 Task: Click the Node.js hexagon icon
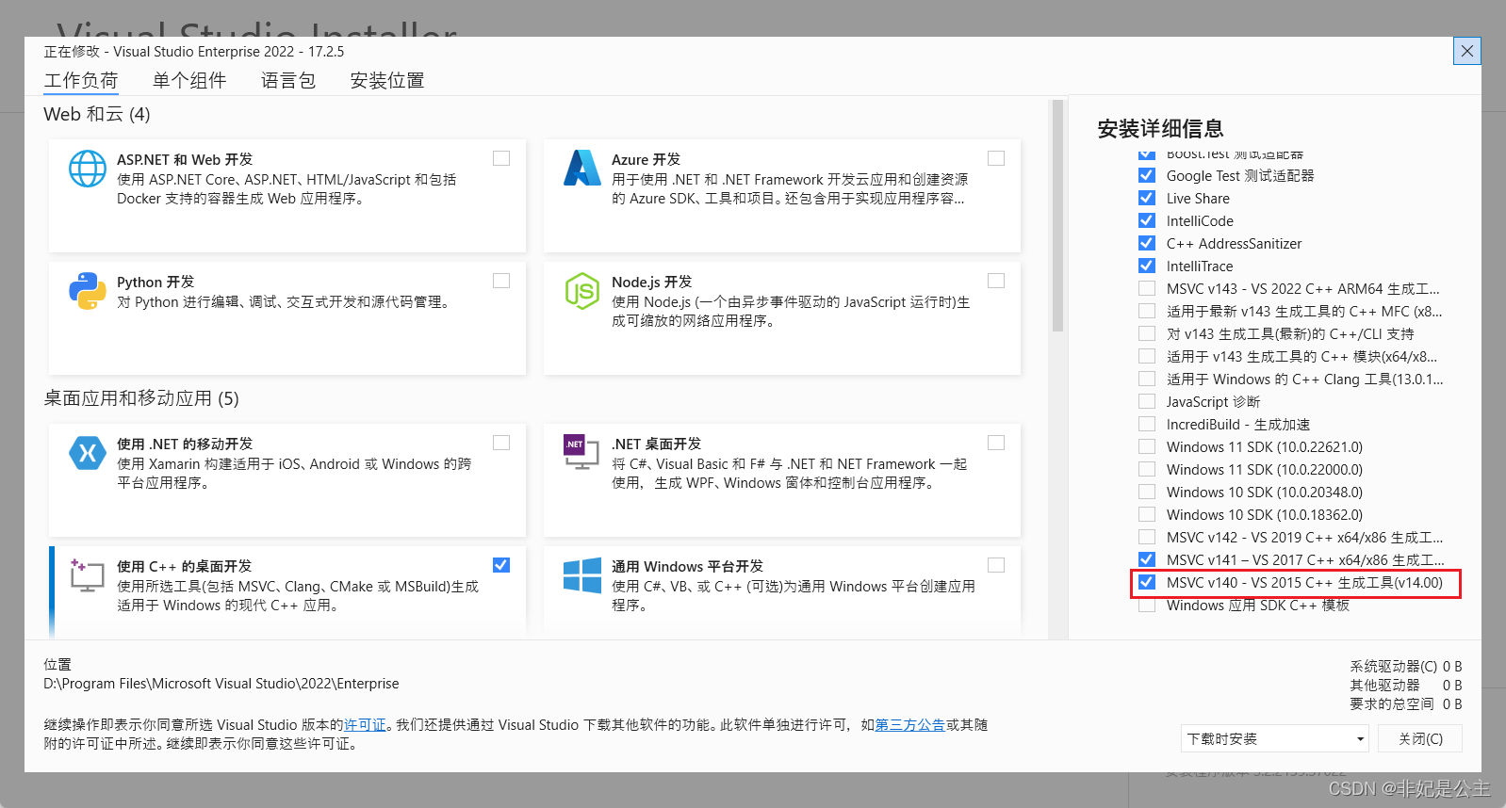(x=582, y=291)
